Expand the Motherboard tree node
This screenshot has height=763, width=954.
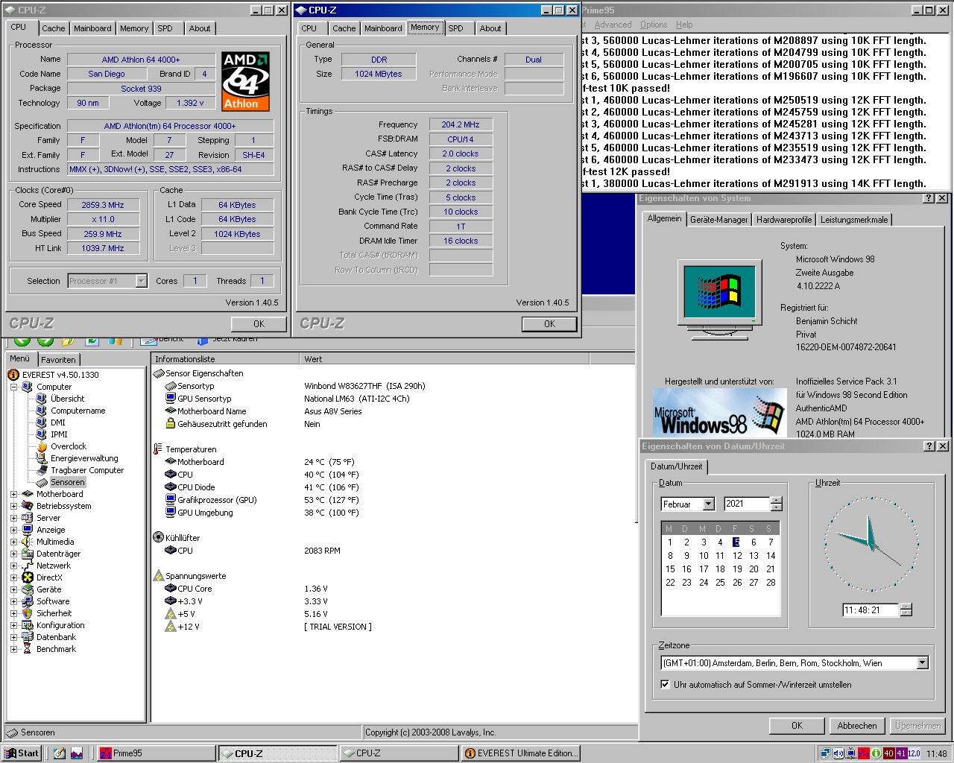14,494
